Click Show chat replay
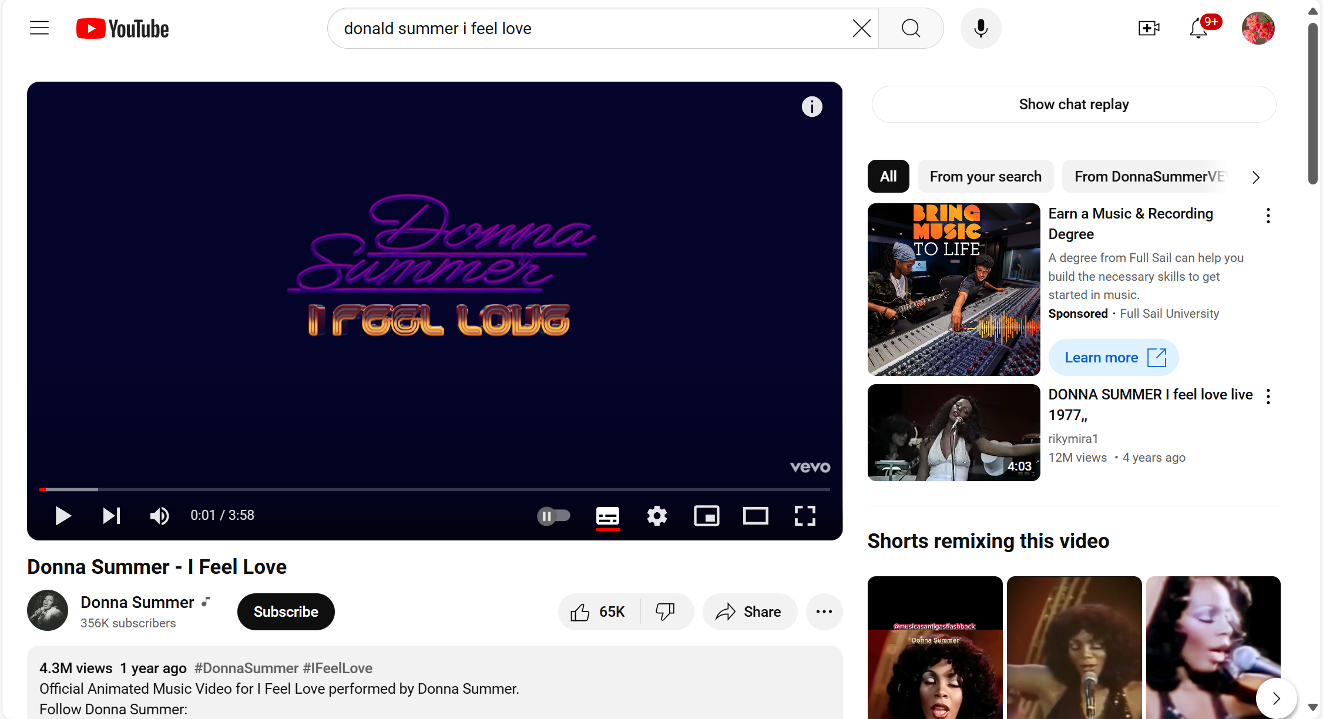 1073,105
